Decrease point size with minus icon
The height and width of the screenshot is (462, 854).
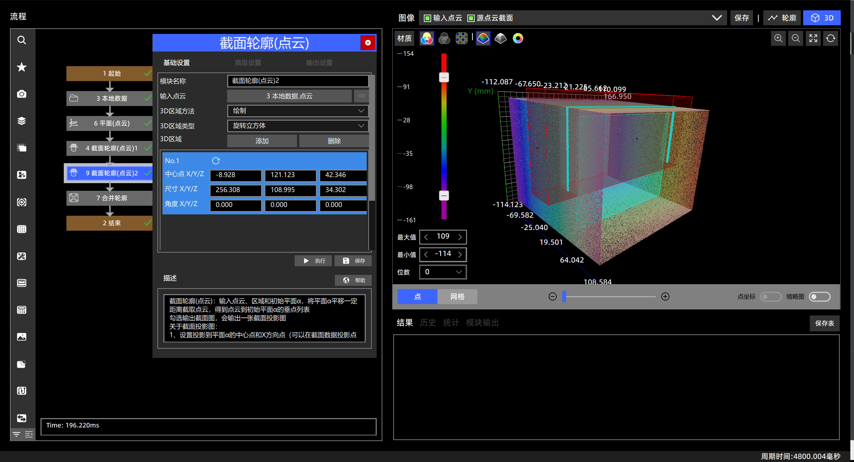point(552,296)
